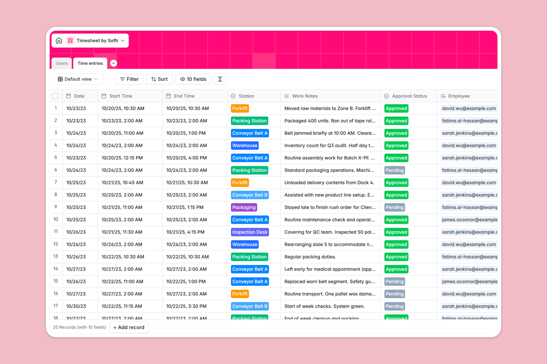Click the Add record button

[128, 327]
